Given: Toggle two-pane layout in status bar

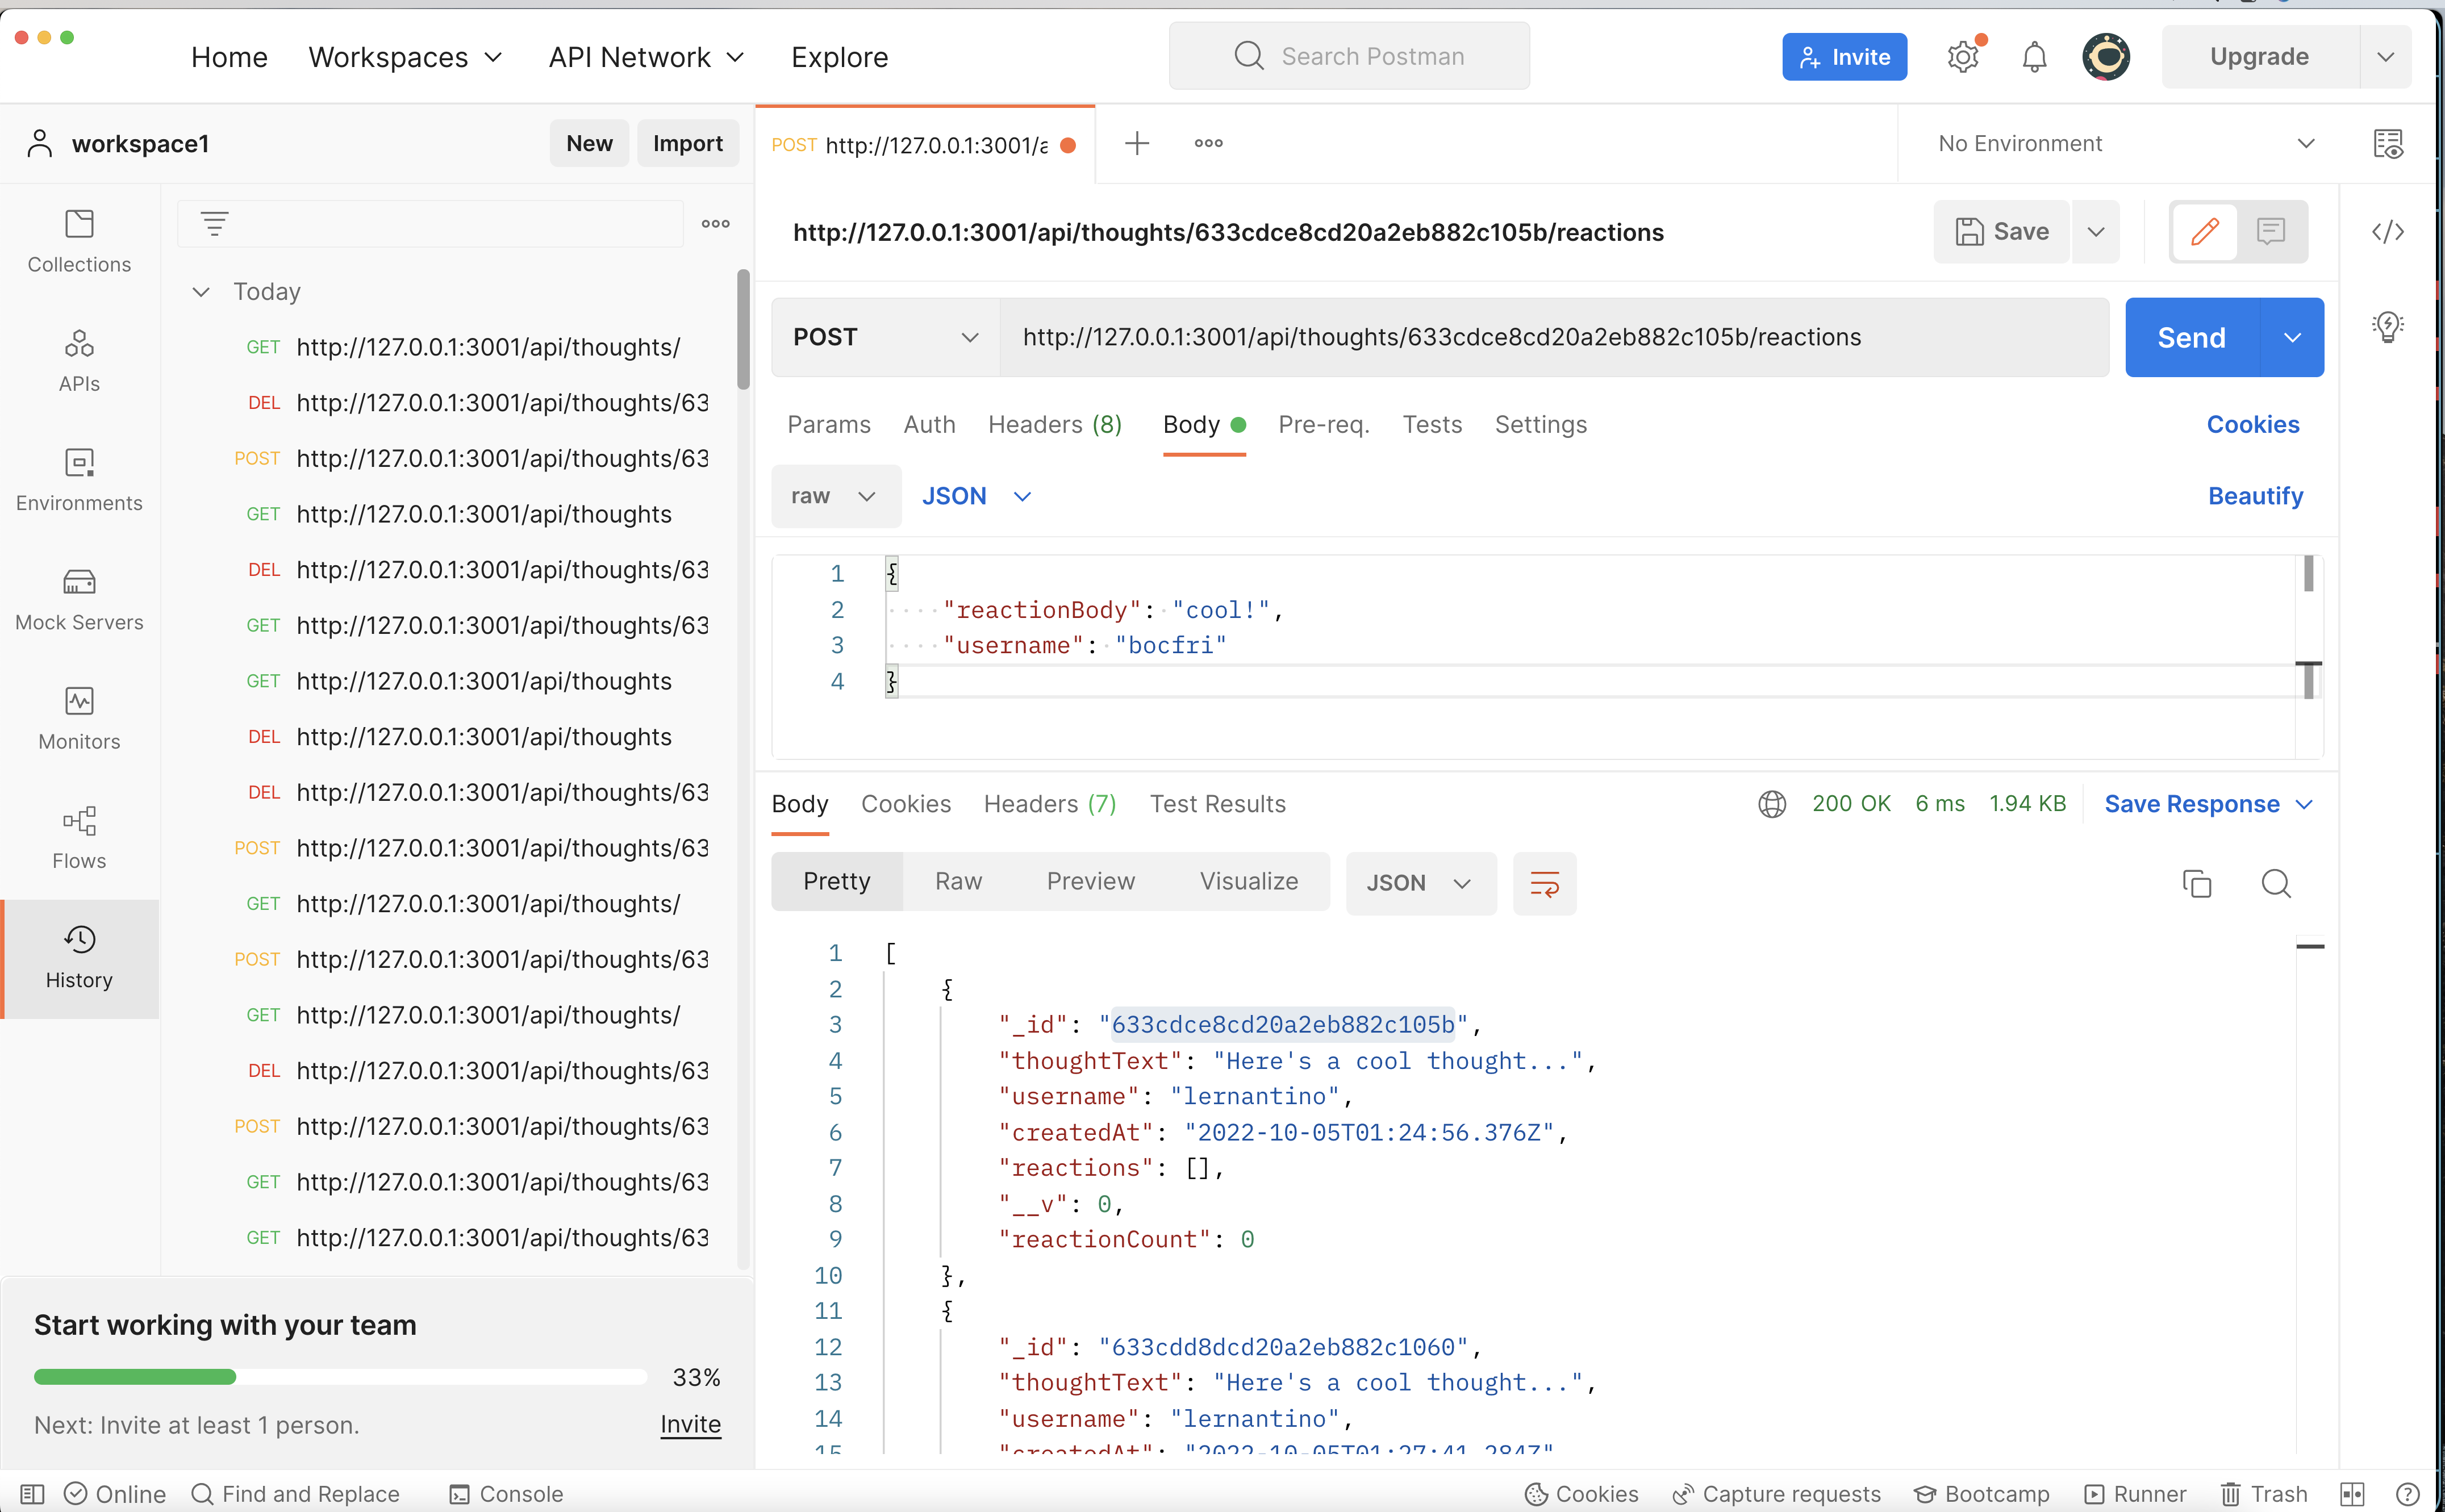Looking at the screenshot, I should 2351,1494.
